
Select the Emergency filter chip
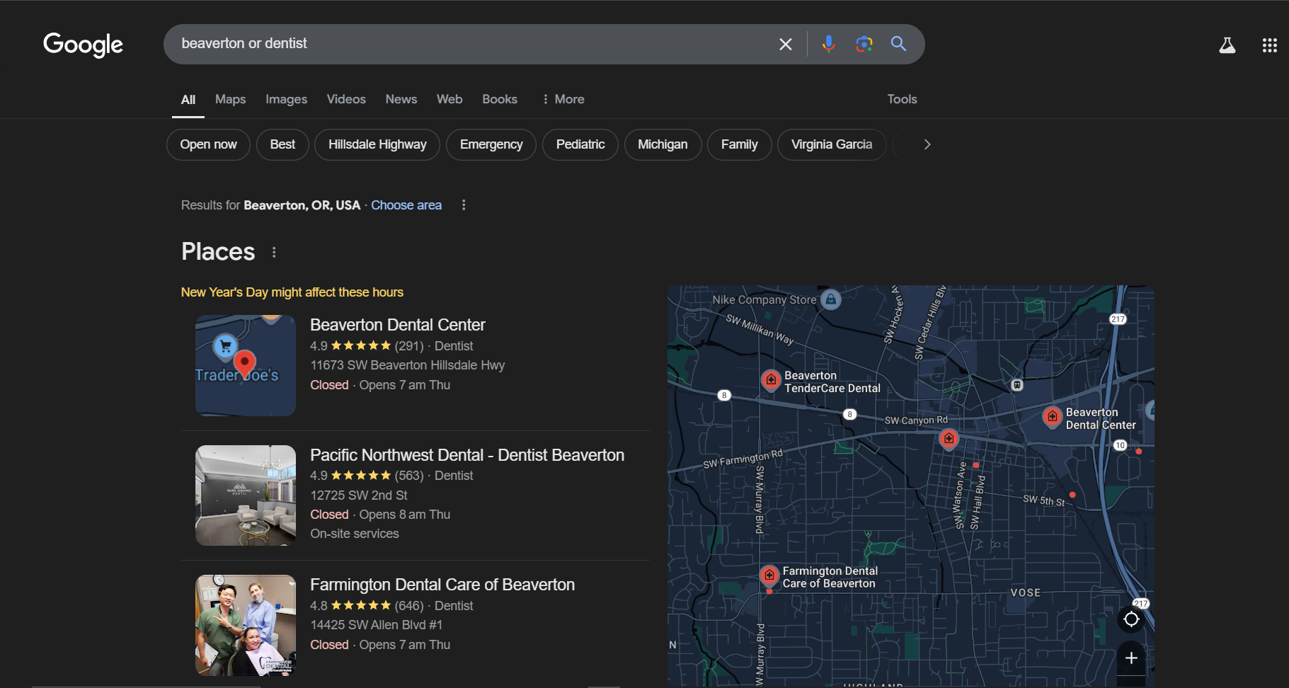[491, 144]
